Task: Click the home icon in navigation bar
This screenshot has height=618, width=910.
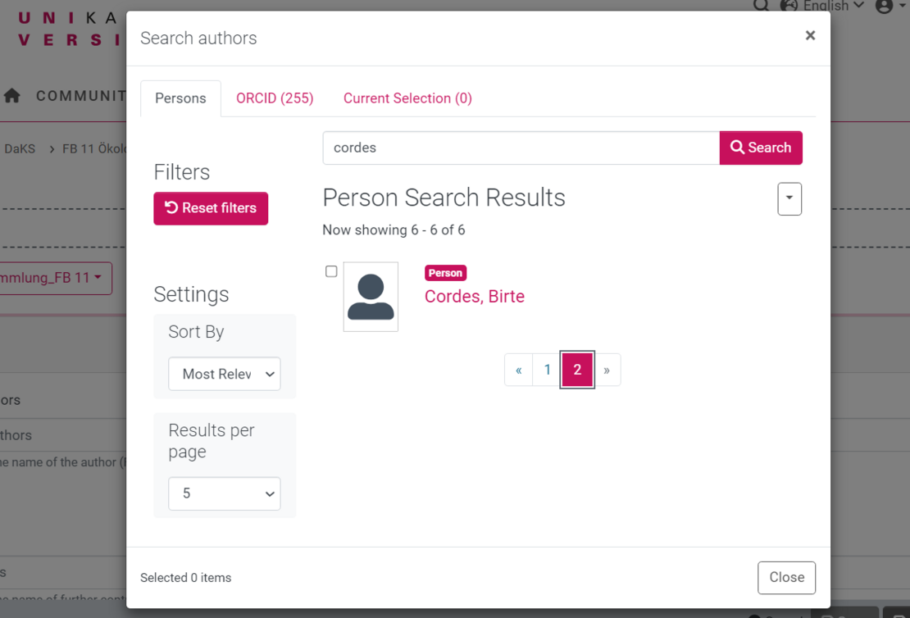Action: point(12,96)
